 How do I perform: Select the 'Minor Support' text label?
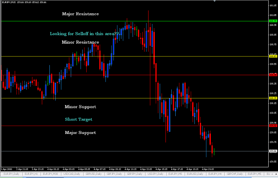click(81, 107)
